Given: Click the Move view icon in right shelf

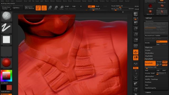Looking at the screenshot, I should tap(135, 84).
